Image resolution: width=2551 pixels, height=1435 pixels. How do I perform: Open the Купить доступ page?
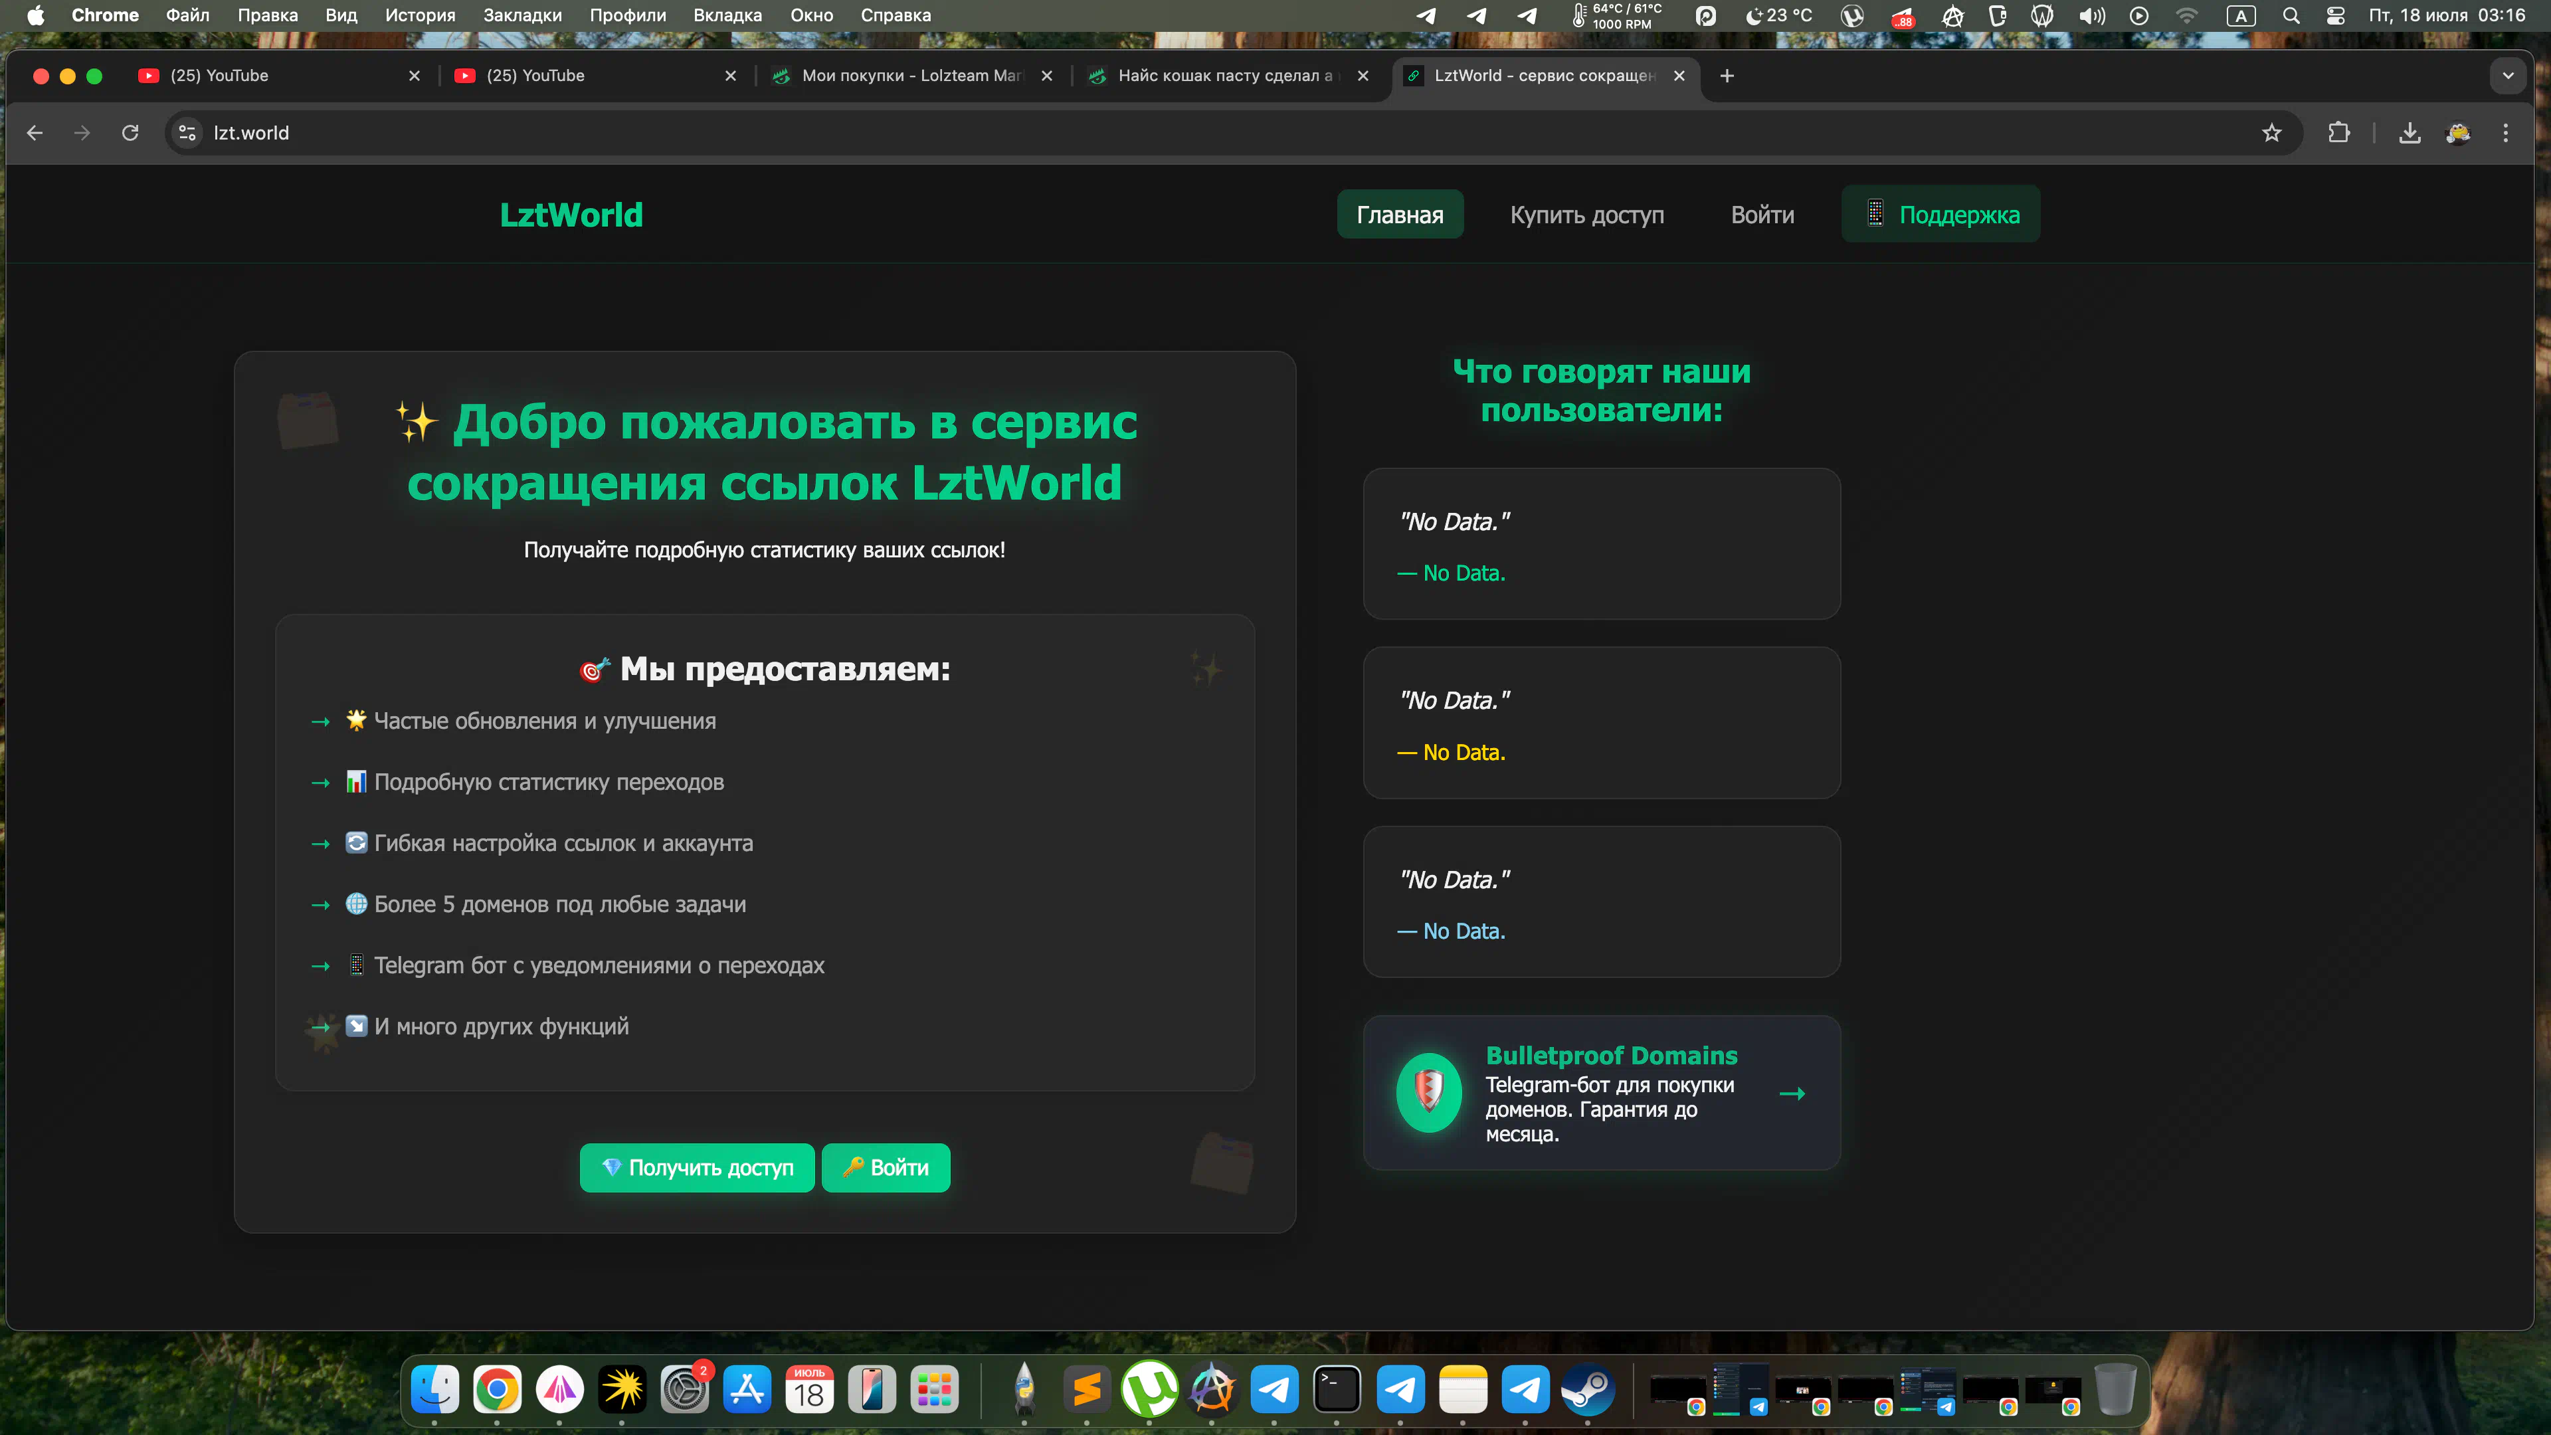(x=1586, y=215)
